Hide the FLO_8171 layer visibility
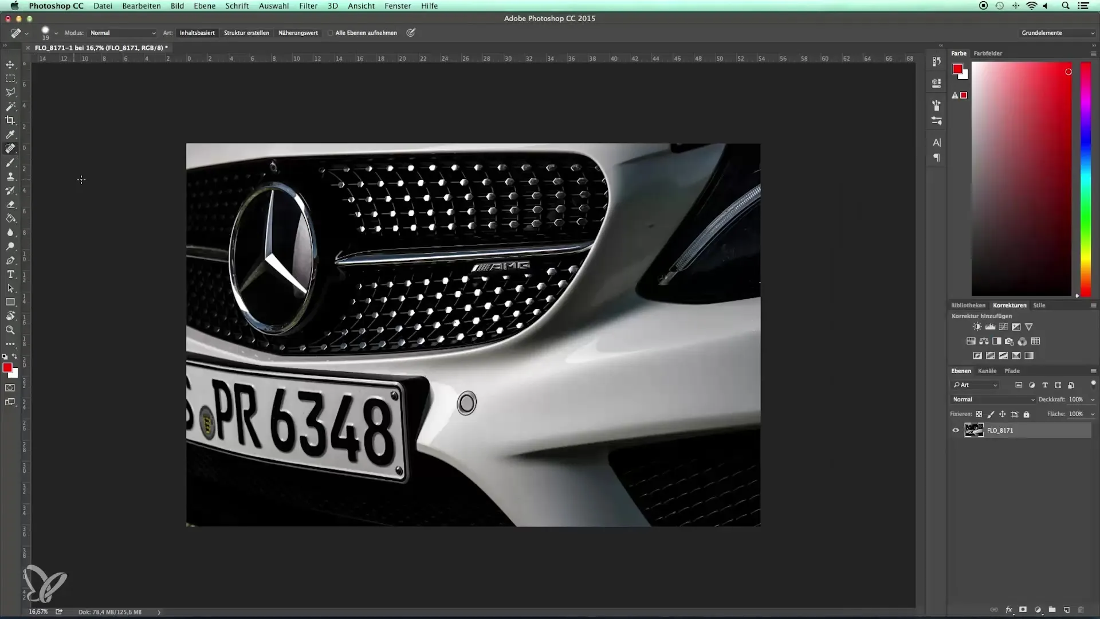 (956, 430)
